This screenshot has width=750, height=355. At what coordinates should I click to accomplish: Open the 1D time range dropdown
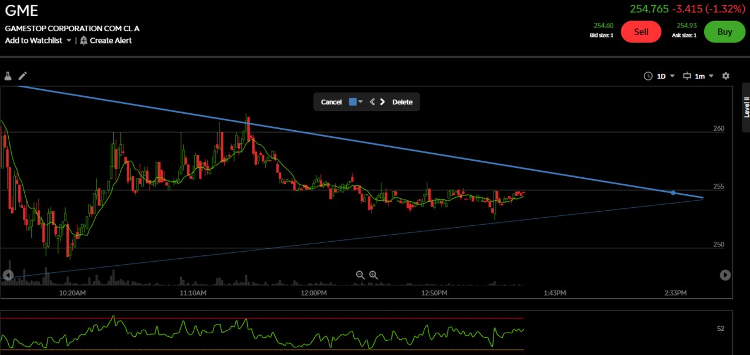(x=665, y=76)
